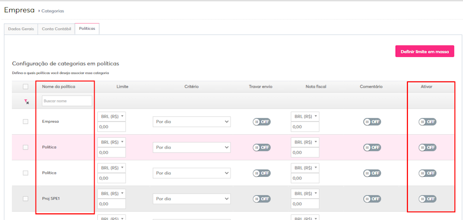The height and width of the screenshot is (220, 463).
Task: Click the Travar envio column header
Action: 261,87
